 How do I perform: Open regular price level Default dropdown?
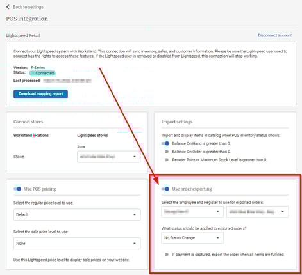[x=77, y=215]
